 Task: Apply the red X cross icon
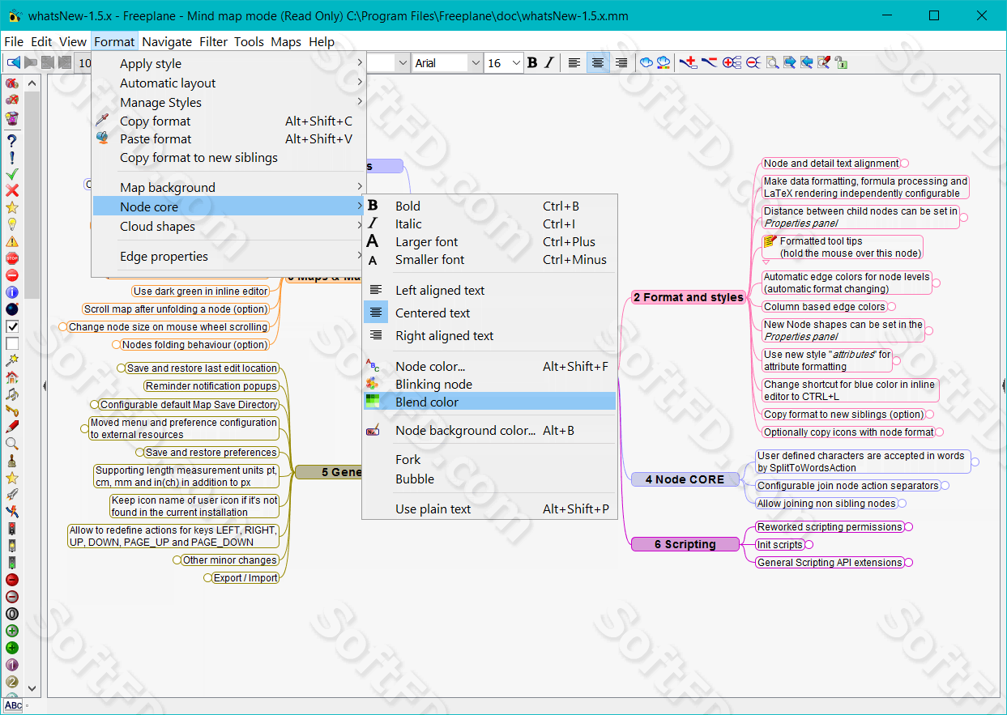pyautogui.click(x=12, y=191)
